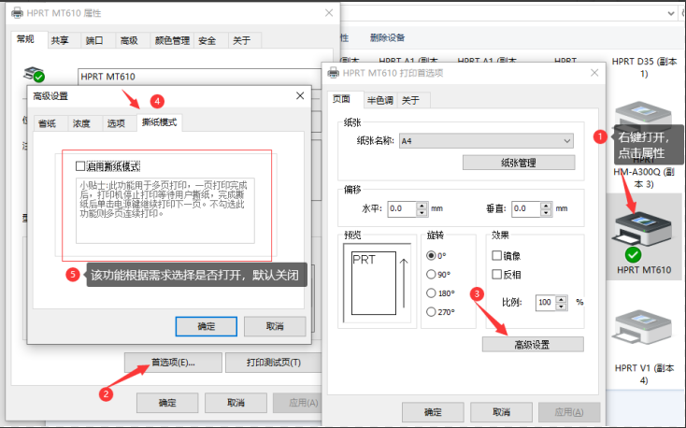Image resolution: width=686 pixels, height=428 pixels.
Task: Select the 90° rotation radio button
Action: (431, 274)
